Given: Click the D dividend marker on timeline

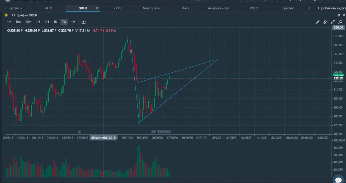Looking at the screenshot, I should tap(79, 132).
